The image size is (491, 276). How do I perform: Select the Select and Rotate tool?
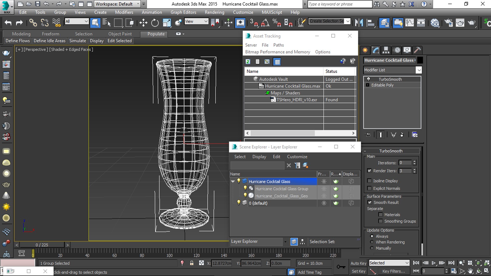coord(155,23)
